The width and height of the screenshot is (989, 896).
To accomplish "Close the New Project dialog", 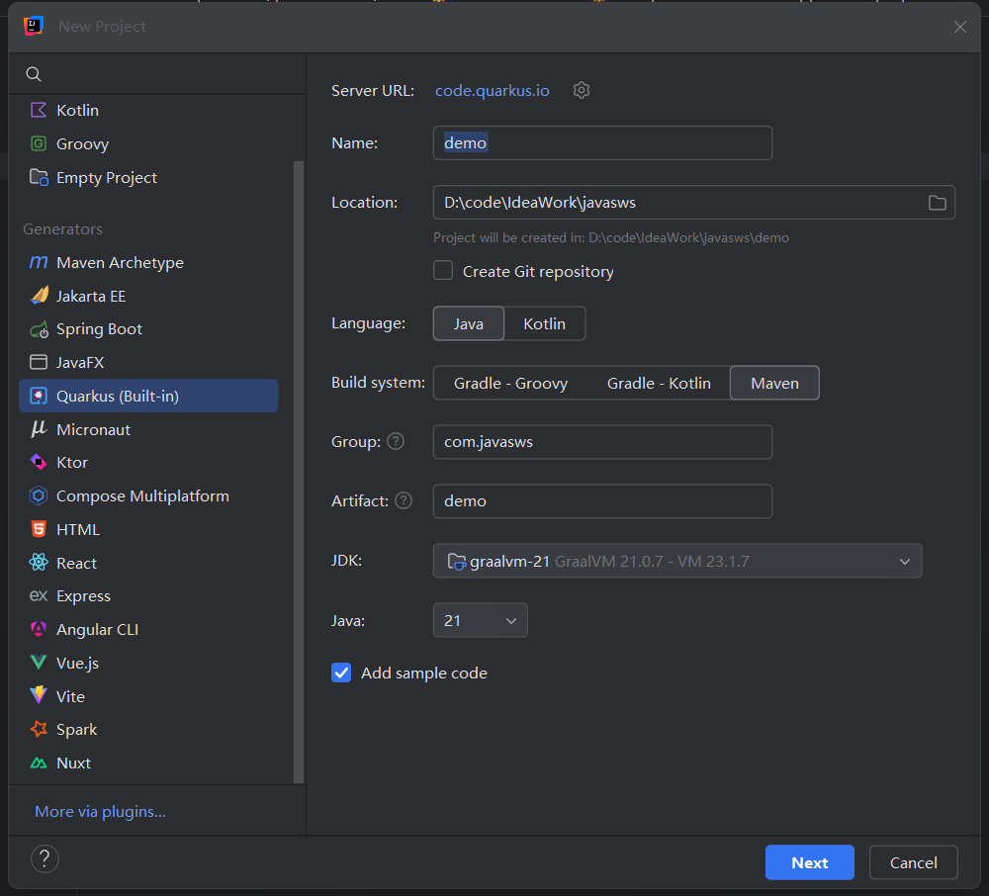I will click(x=960, y=27).
